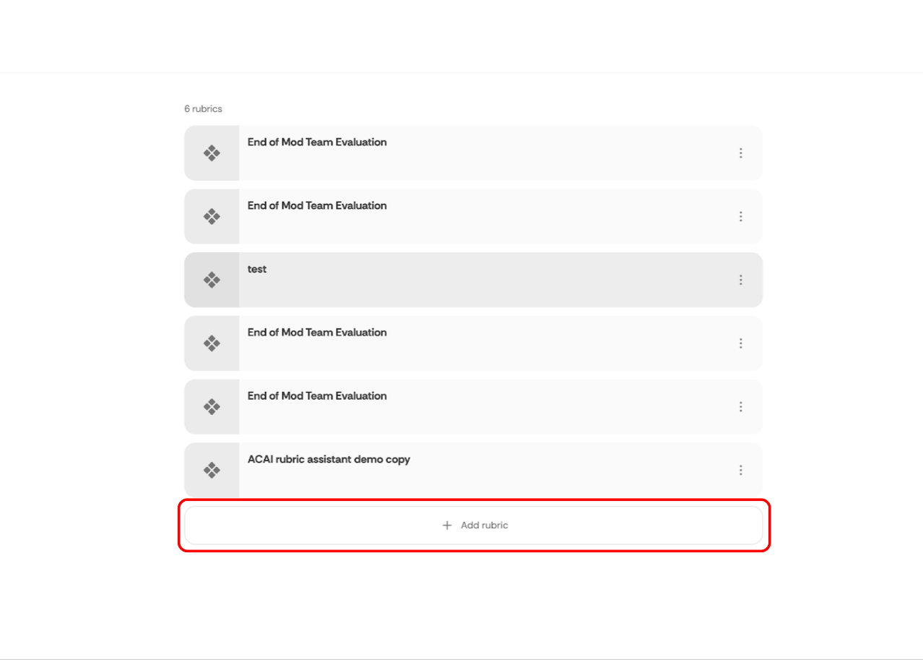Click the plus icon in the Add rubric button
The image size is (923, 660).
(x=447, y=526)
